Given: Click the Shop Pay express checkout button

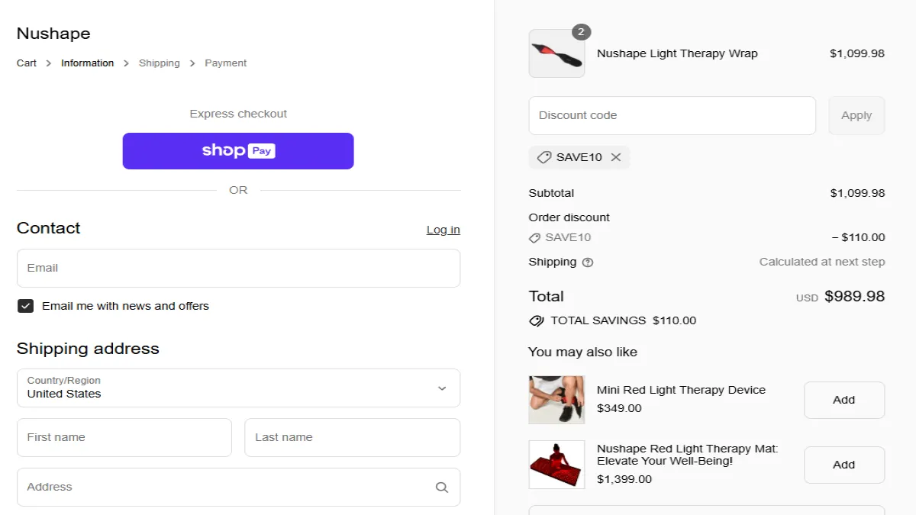Looking at the screenshot, I should click(x=238, y=151).
